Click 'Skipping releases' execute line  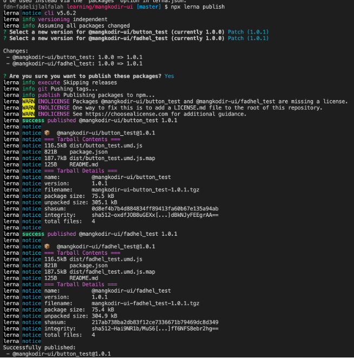(x=90, y=82)
